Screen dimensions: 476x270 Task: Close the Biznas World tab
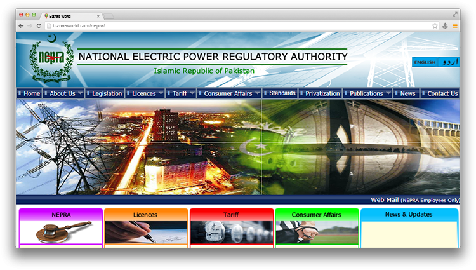(98, 16)
